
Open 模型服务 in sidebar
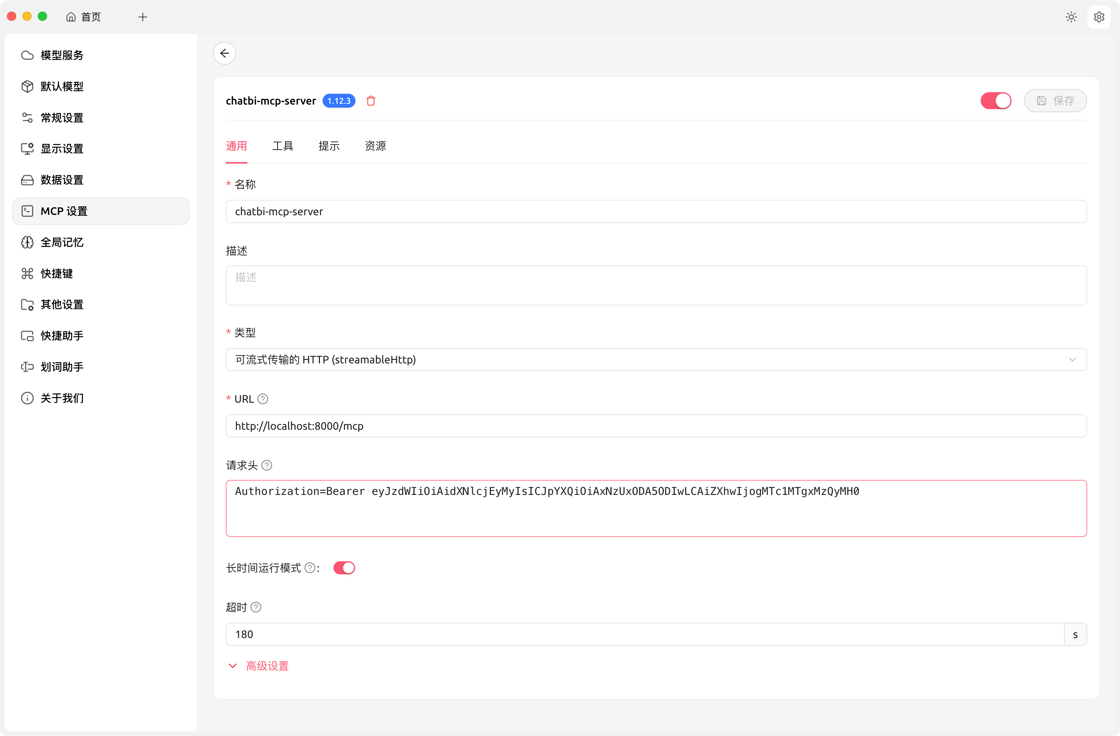tap(62, 56)
